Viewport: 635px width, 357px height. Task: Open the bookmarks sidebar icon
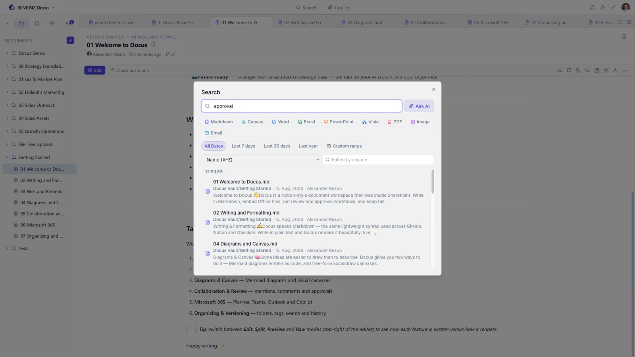[37, 23]
